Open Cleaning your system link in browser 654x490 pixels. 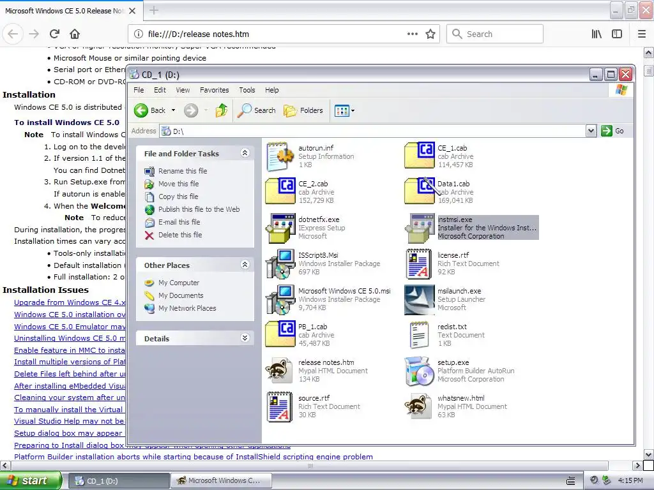tap(70, 397)
